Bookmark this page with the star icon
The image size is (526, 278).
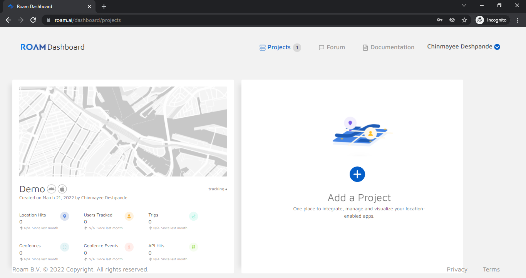pos(464,20)
